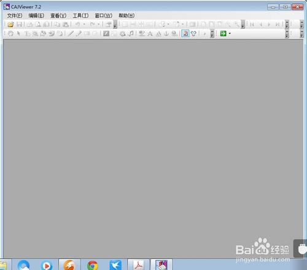This screenshot has width=307, height=270.
Task: Open the 帮助(H) menu
Action: click(x=126, y=15)
